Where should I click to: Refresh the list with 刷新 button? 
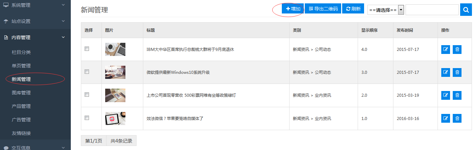pos(353,9)
